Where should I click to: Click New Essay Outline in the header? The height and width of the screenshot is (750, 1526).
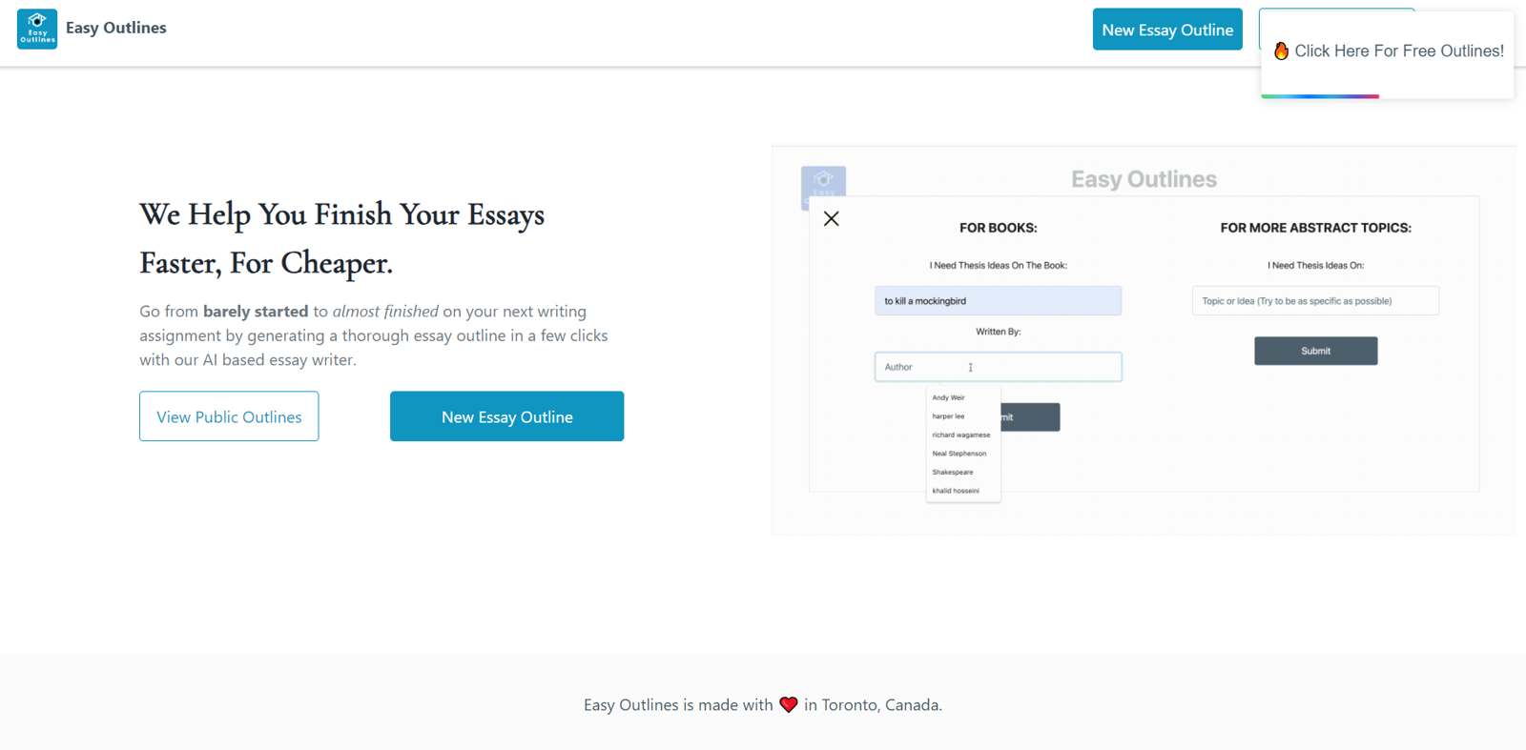(x=1167, y=30)
